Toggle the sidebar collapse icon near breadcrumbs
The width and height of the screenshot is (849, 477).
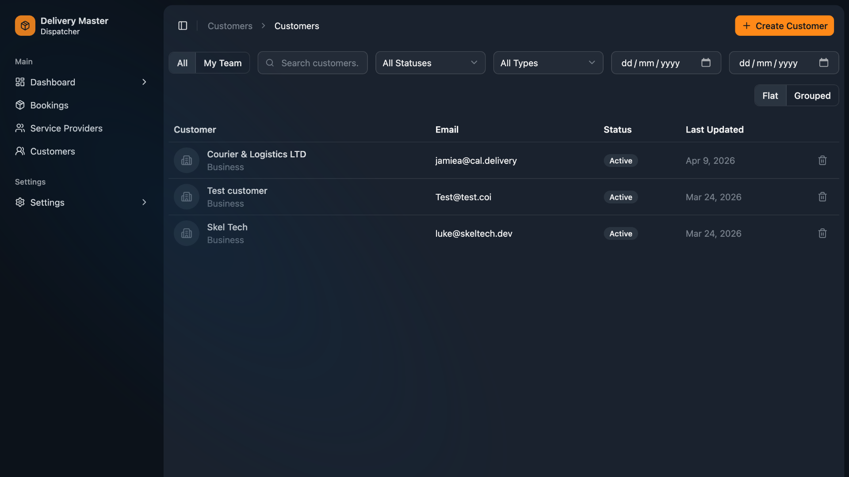[183, 25]
